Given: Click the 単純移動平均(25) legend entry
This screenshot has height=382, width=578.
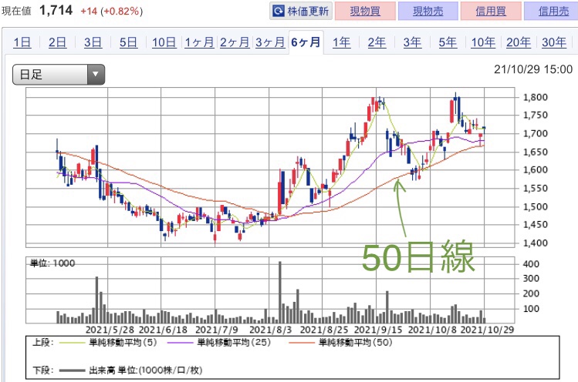Looking at the screenshot, I should click(219, 343).
